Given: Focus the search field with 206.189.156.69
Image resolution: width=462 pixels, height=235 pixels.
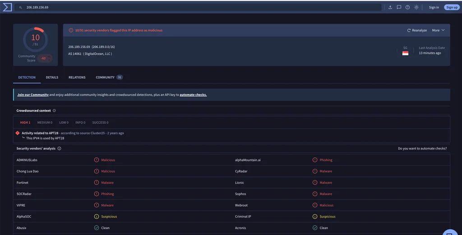Looking at the screenshot, I should (x=198, y=7).
